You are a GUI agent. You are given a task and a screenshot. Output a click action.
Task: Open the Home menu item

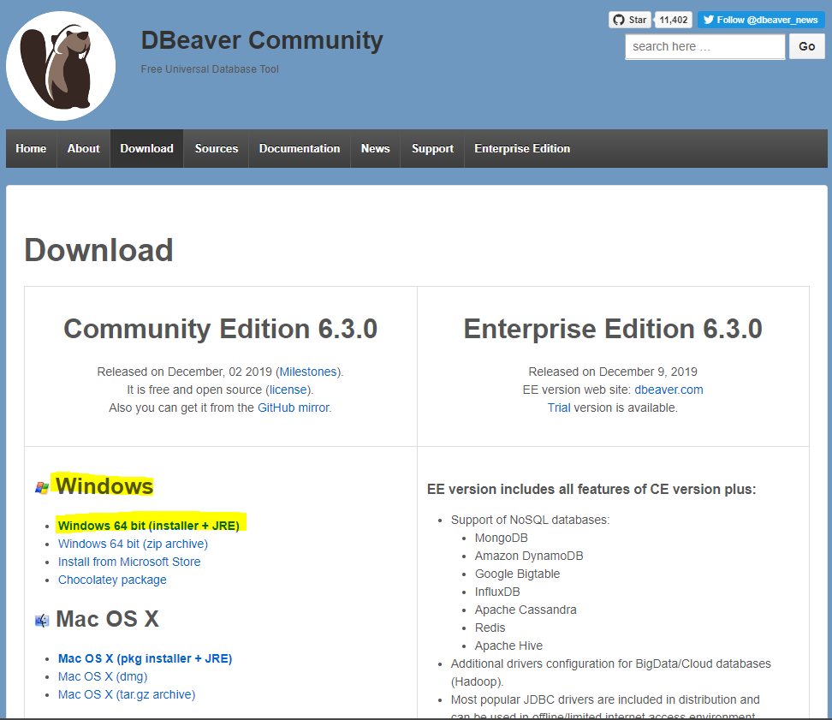(x=31, y=149)
